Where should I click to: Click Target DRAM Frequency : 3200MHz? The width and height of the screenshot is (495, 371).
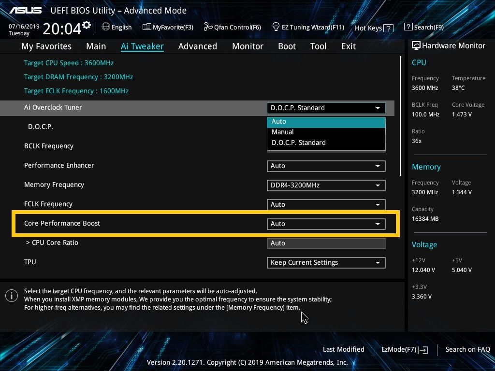coord(78,77)
